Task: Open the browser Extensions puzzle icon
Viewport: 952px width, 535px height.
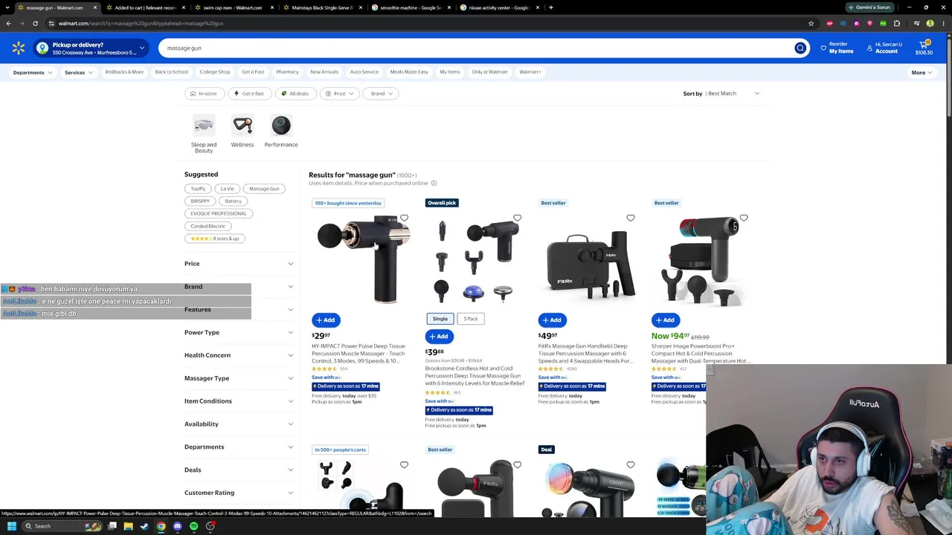Action: point(896,23)
